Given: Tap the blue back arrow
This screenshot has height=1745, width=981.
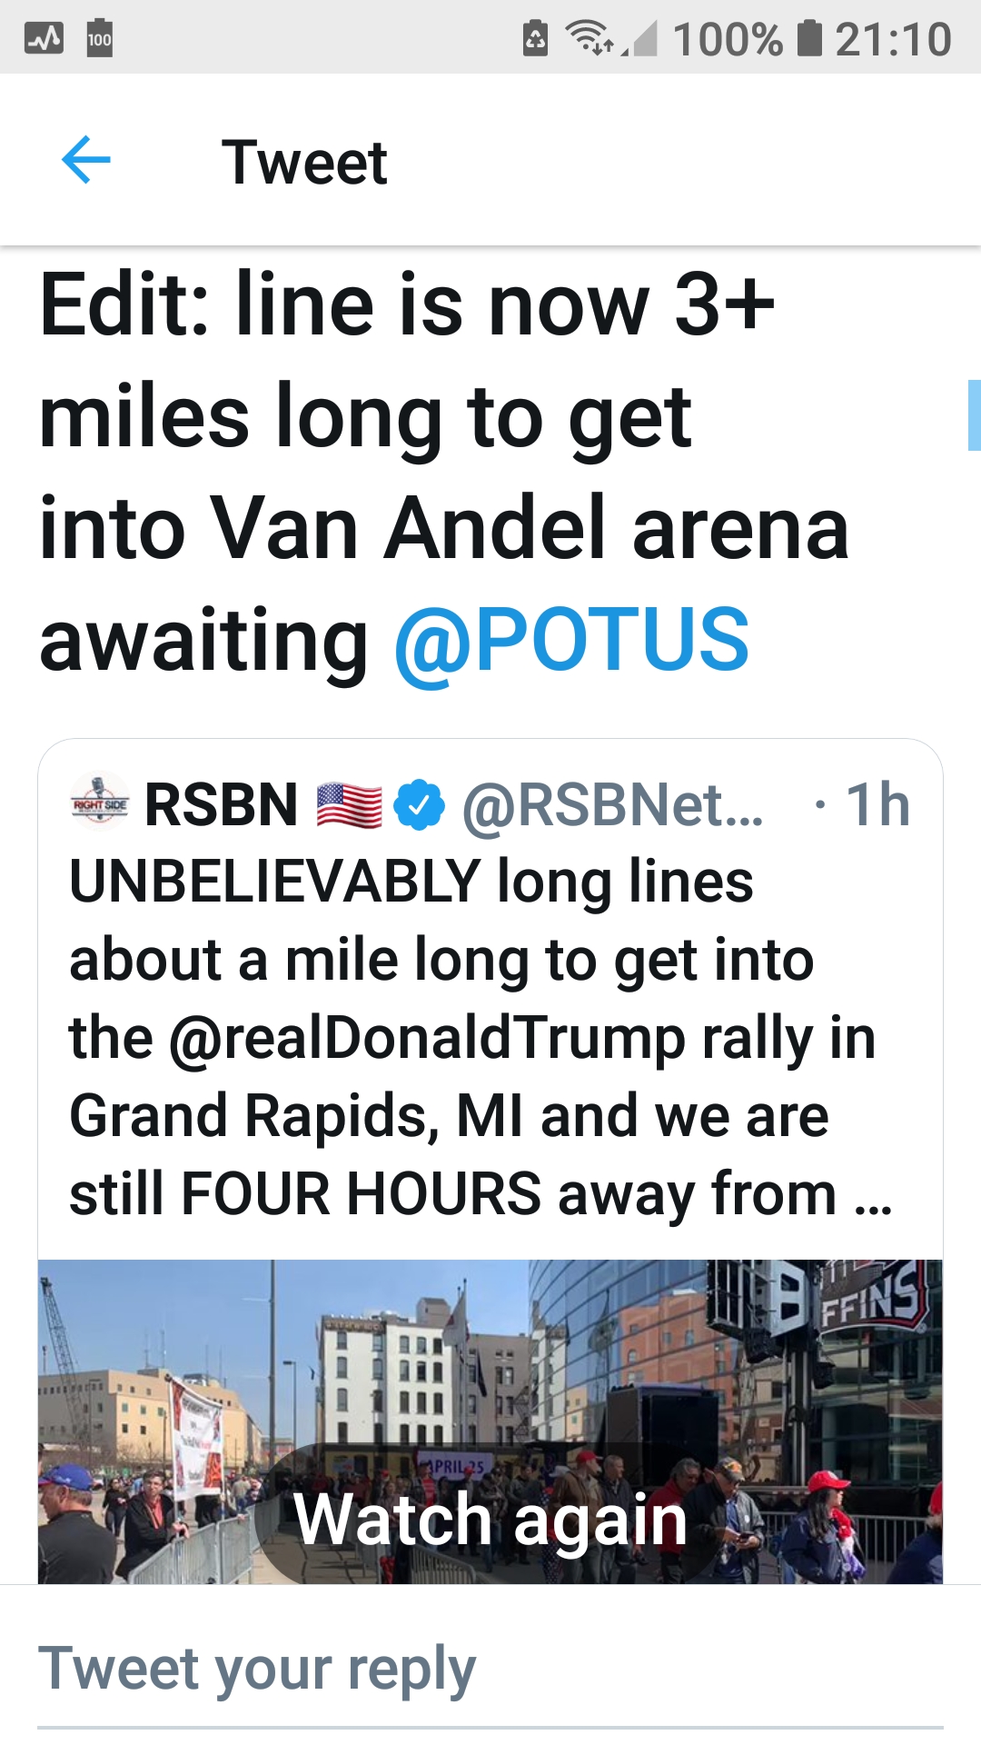Looking at the screenshot, I should pos(85,160).
